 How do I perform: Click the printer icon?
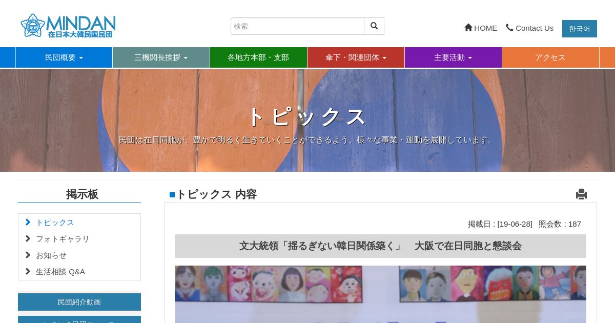(x=581, y=194)
